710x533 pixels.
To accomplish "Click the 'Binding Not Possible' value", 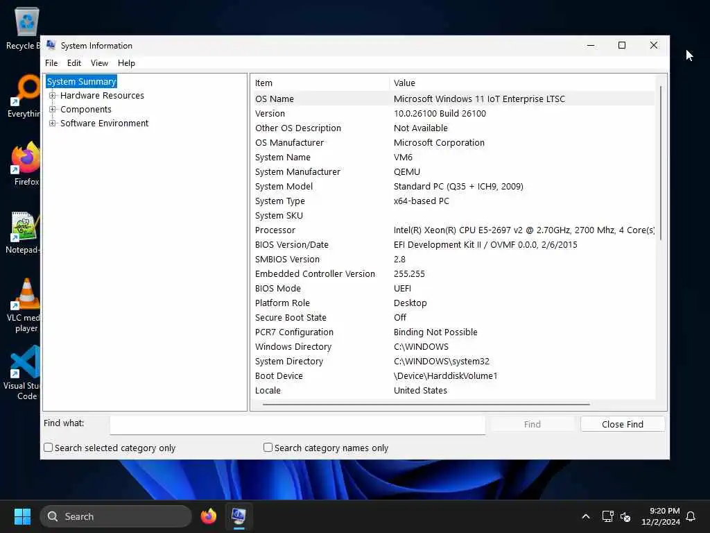I will [435, 332].
